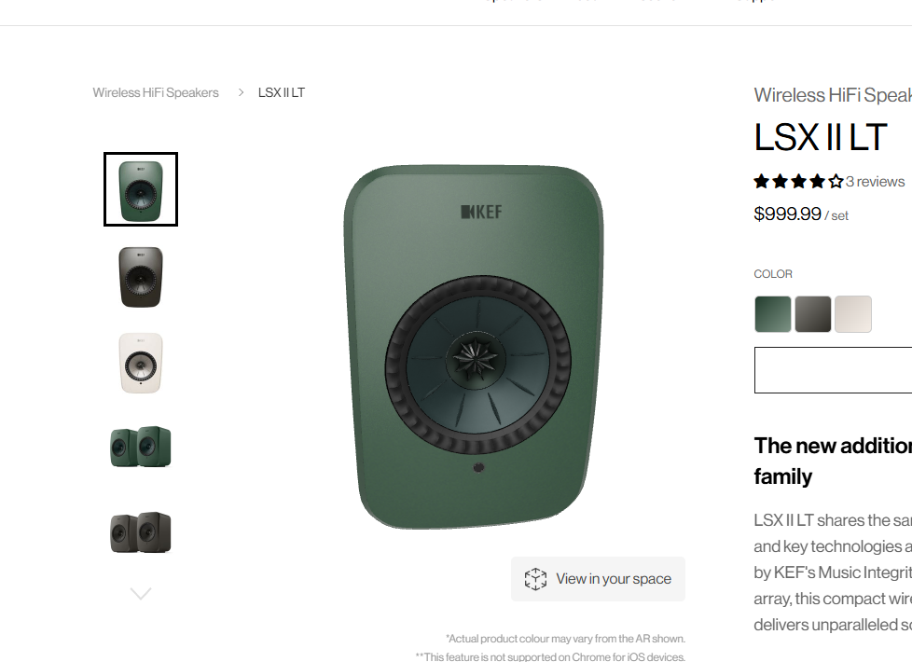Open Wireless HiFi Speakers breadcrumb link
912x662 pixels.
pos(156,92)
